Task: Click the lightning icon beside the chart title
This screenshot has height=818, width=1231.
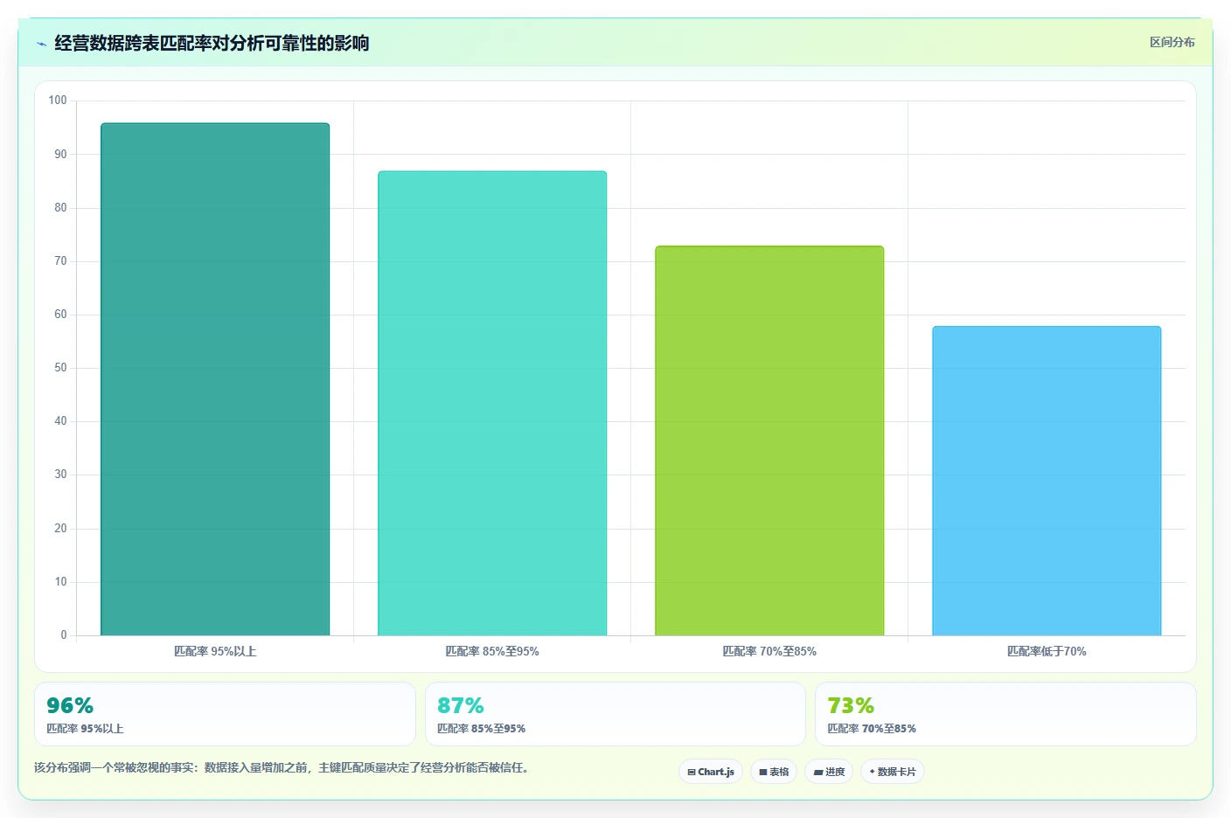Action: 41,44
